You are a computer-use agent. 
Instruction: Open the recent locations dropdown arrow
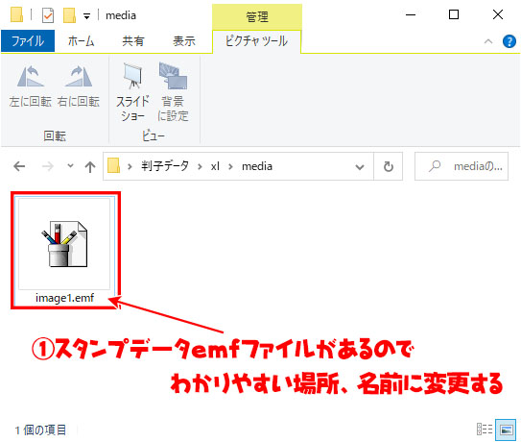coord(70,165)
